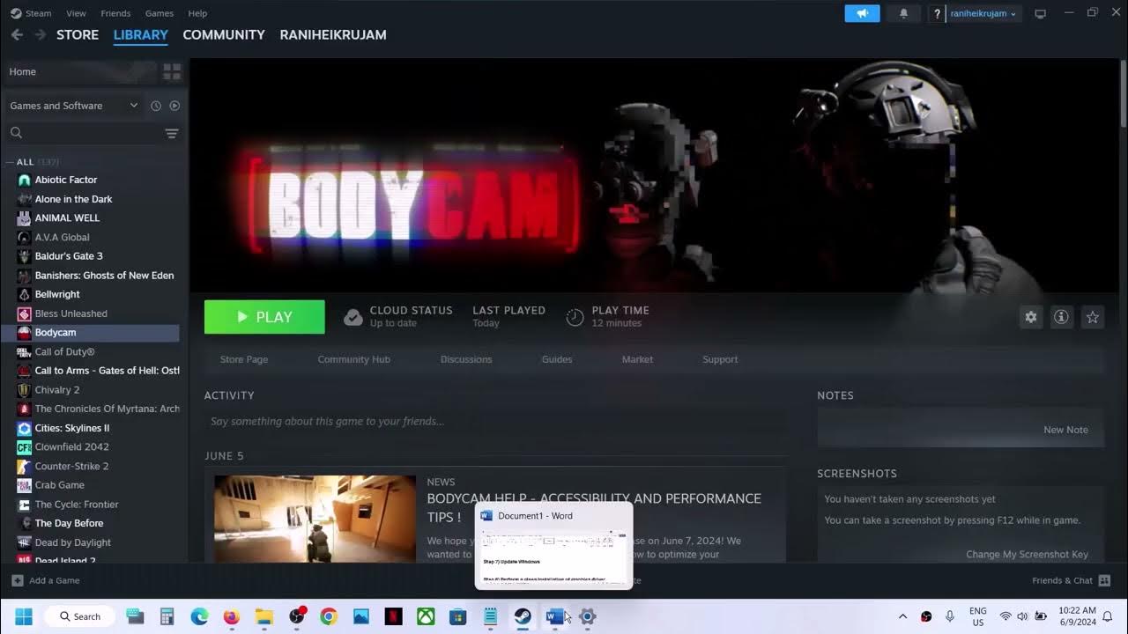Open the Community Hub link

pyautogui.click(x=353, y=359)
